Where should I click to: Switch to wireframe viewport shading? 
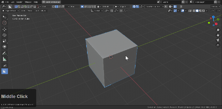[x=194, y=11]
